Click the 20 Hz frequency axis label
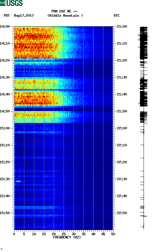Viewport: 156px width, 252px height. click(x=54, y=234)
